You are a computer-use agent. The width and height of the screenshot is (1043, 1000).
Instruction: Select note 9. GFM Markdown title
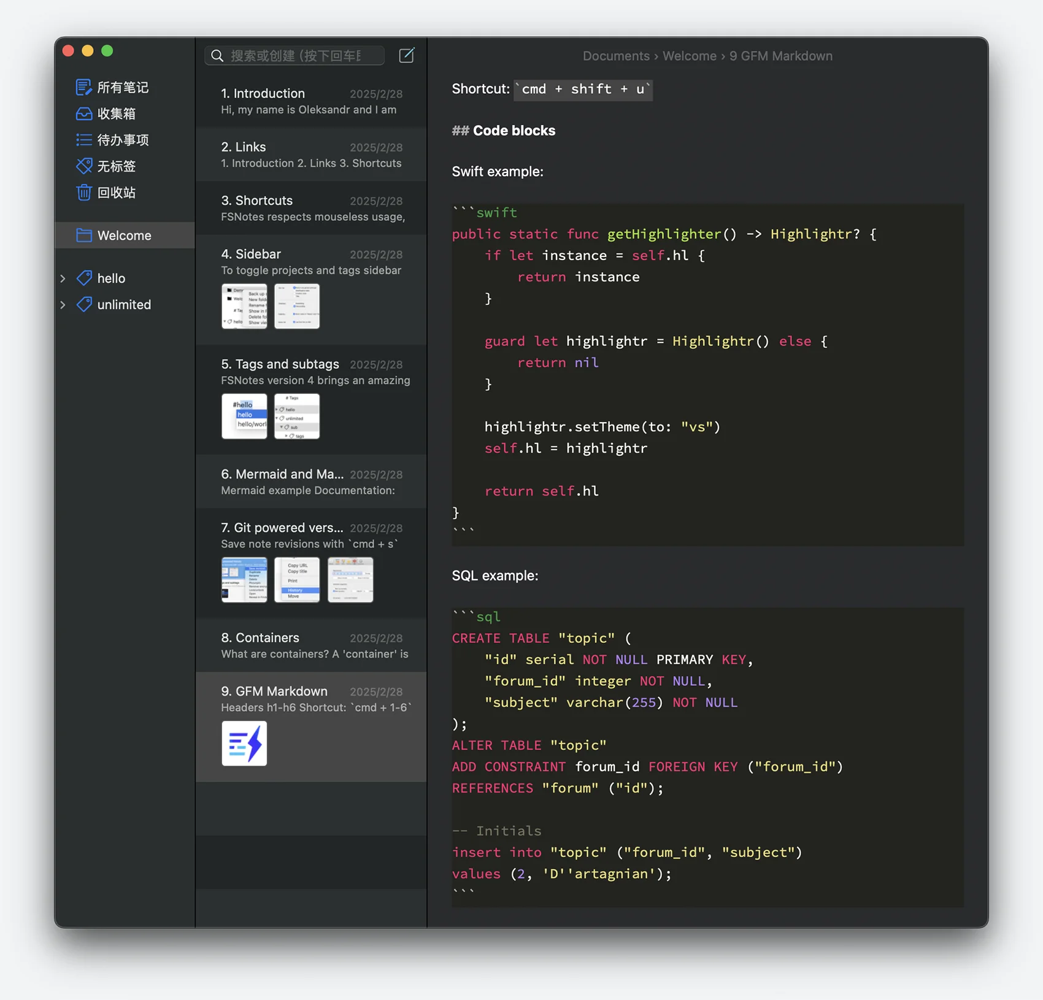pyautogui.click(x=274, y=691)
